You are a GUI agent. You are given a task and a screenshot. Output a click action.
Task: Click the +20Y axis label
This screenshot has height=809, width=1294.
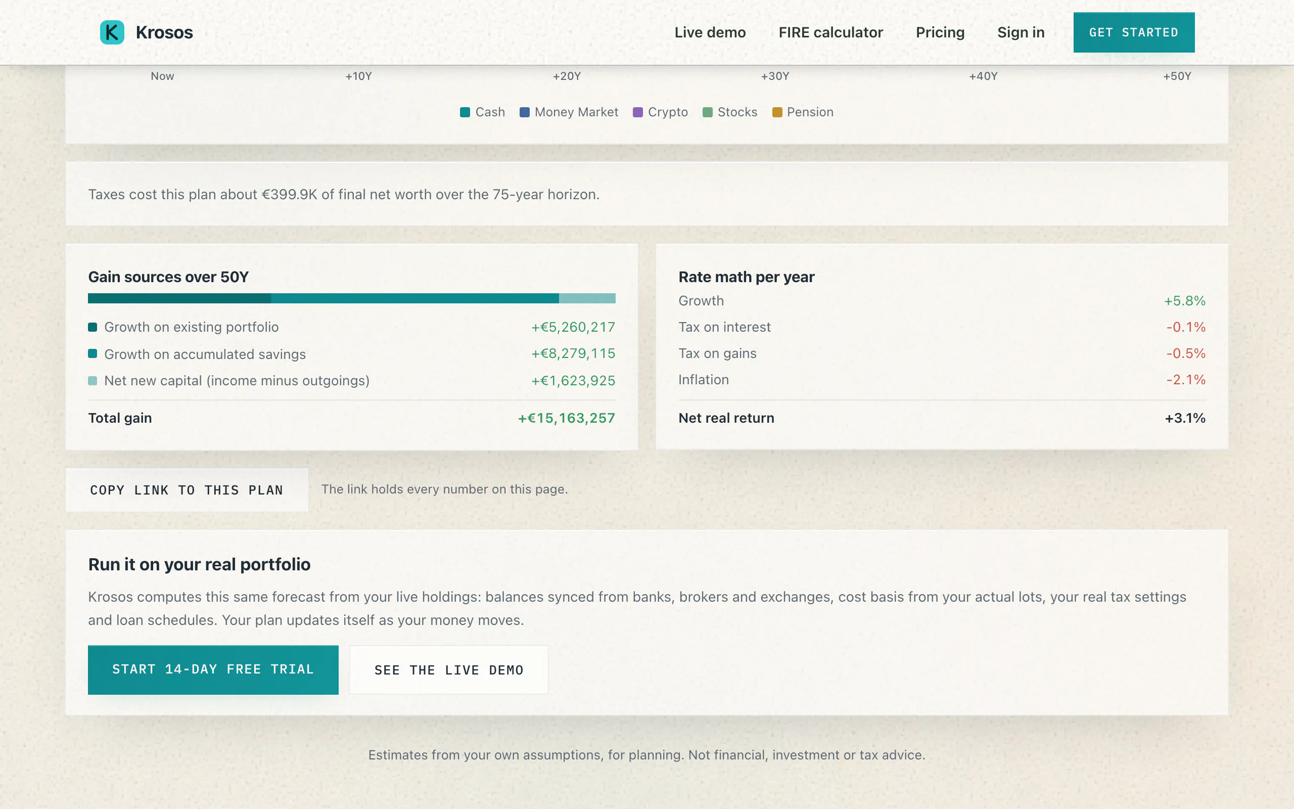567,76
